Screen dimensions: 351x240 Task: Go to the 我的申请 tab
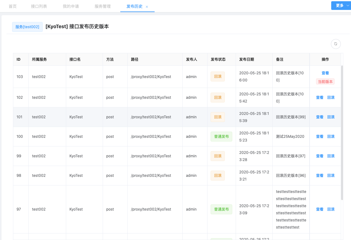71,6
